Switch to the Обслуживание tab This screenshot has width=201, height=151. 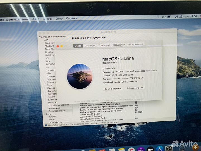coord(135,44)
